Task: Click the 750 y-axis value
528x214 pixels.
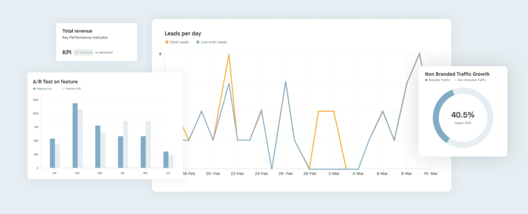Action: pos(36,127)
